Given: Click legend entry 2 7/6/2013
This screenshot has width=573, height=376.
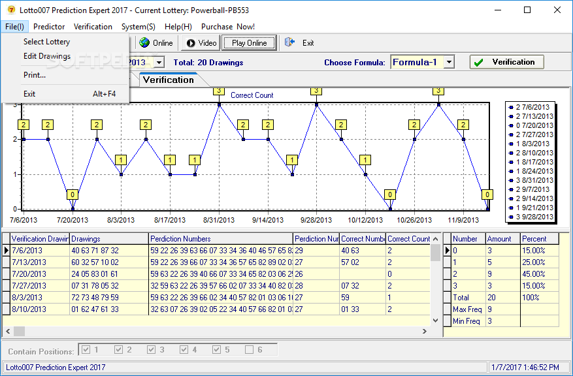Looking at the screenshot, I should click(529, 107).
